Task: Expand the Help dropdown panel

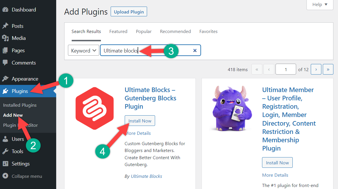Action: [x=320, y=5]
